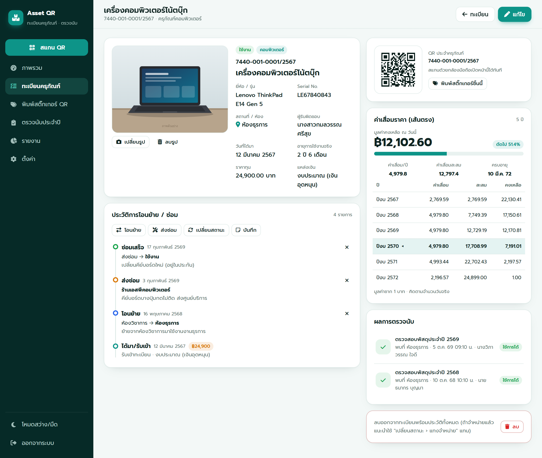Click the asset QR code image
Image resolution: width=542 pixels, height=458 pixels.
click(398, 70)
